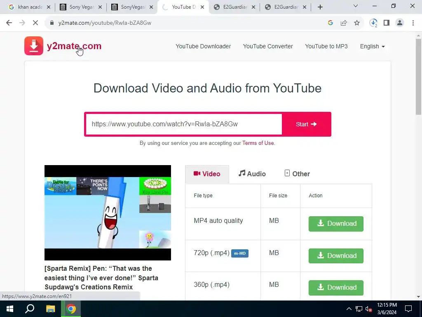Click the Start button

pyautogui.click(x=306, y=124)
